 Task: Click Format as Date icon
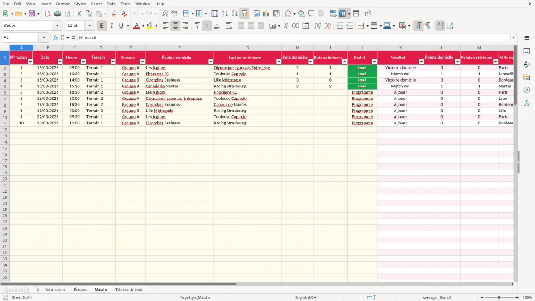[x=305, y=26]
